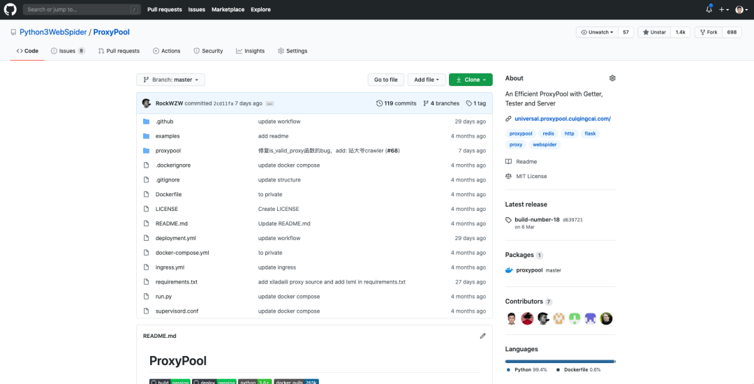View the 1.4k stargazers count
Viewport: 754px width, 384px height.
click(681, 32)
